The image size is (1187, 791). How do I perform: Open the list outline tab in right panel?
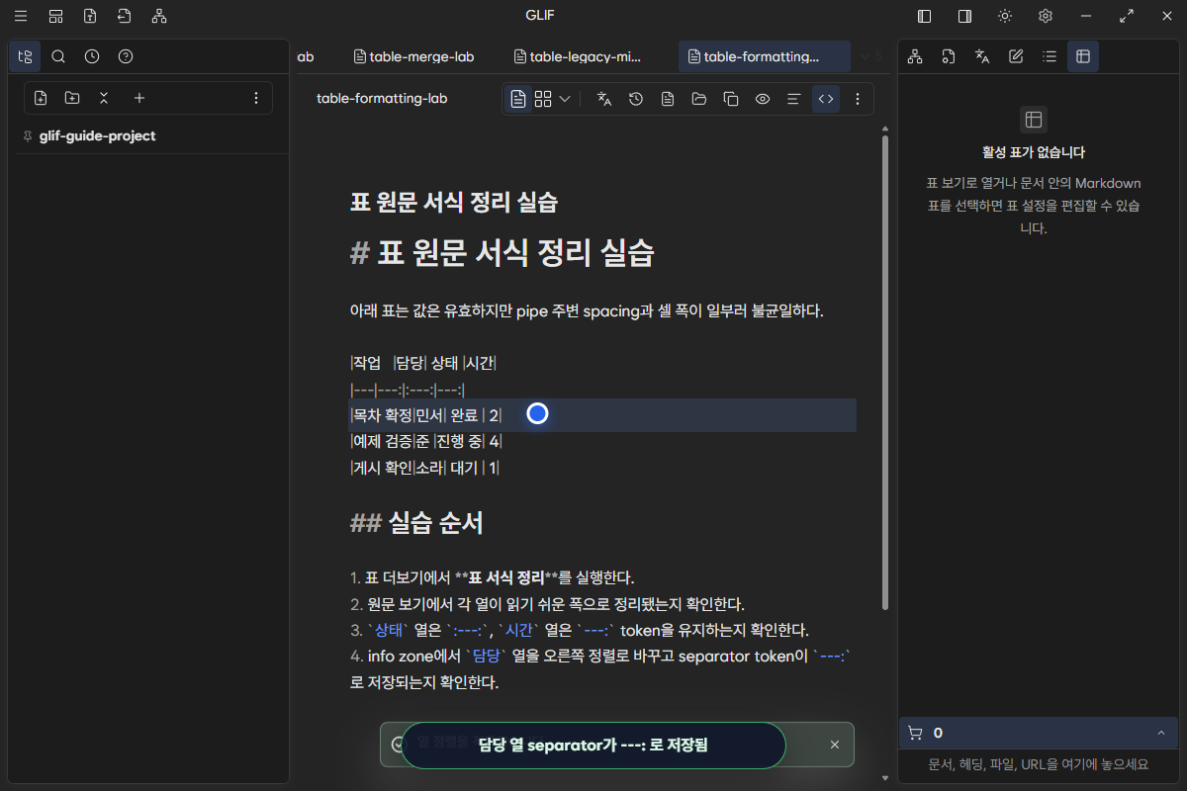[x=1050, y=56]
